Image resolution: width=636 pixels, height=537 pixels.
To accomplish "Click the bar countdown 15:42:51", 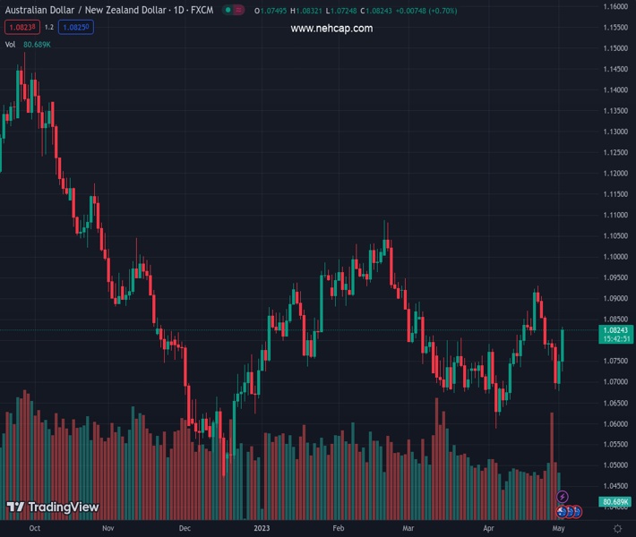I will 616,339.
